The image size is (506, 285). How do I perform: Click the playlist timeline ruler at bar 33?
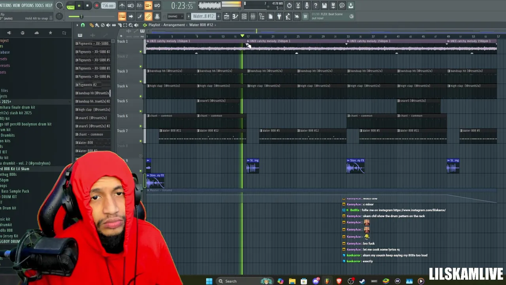coord(348,36)
